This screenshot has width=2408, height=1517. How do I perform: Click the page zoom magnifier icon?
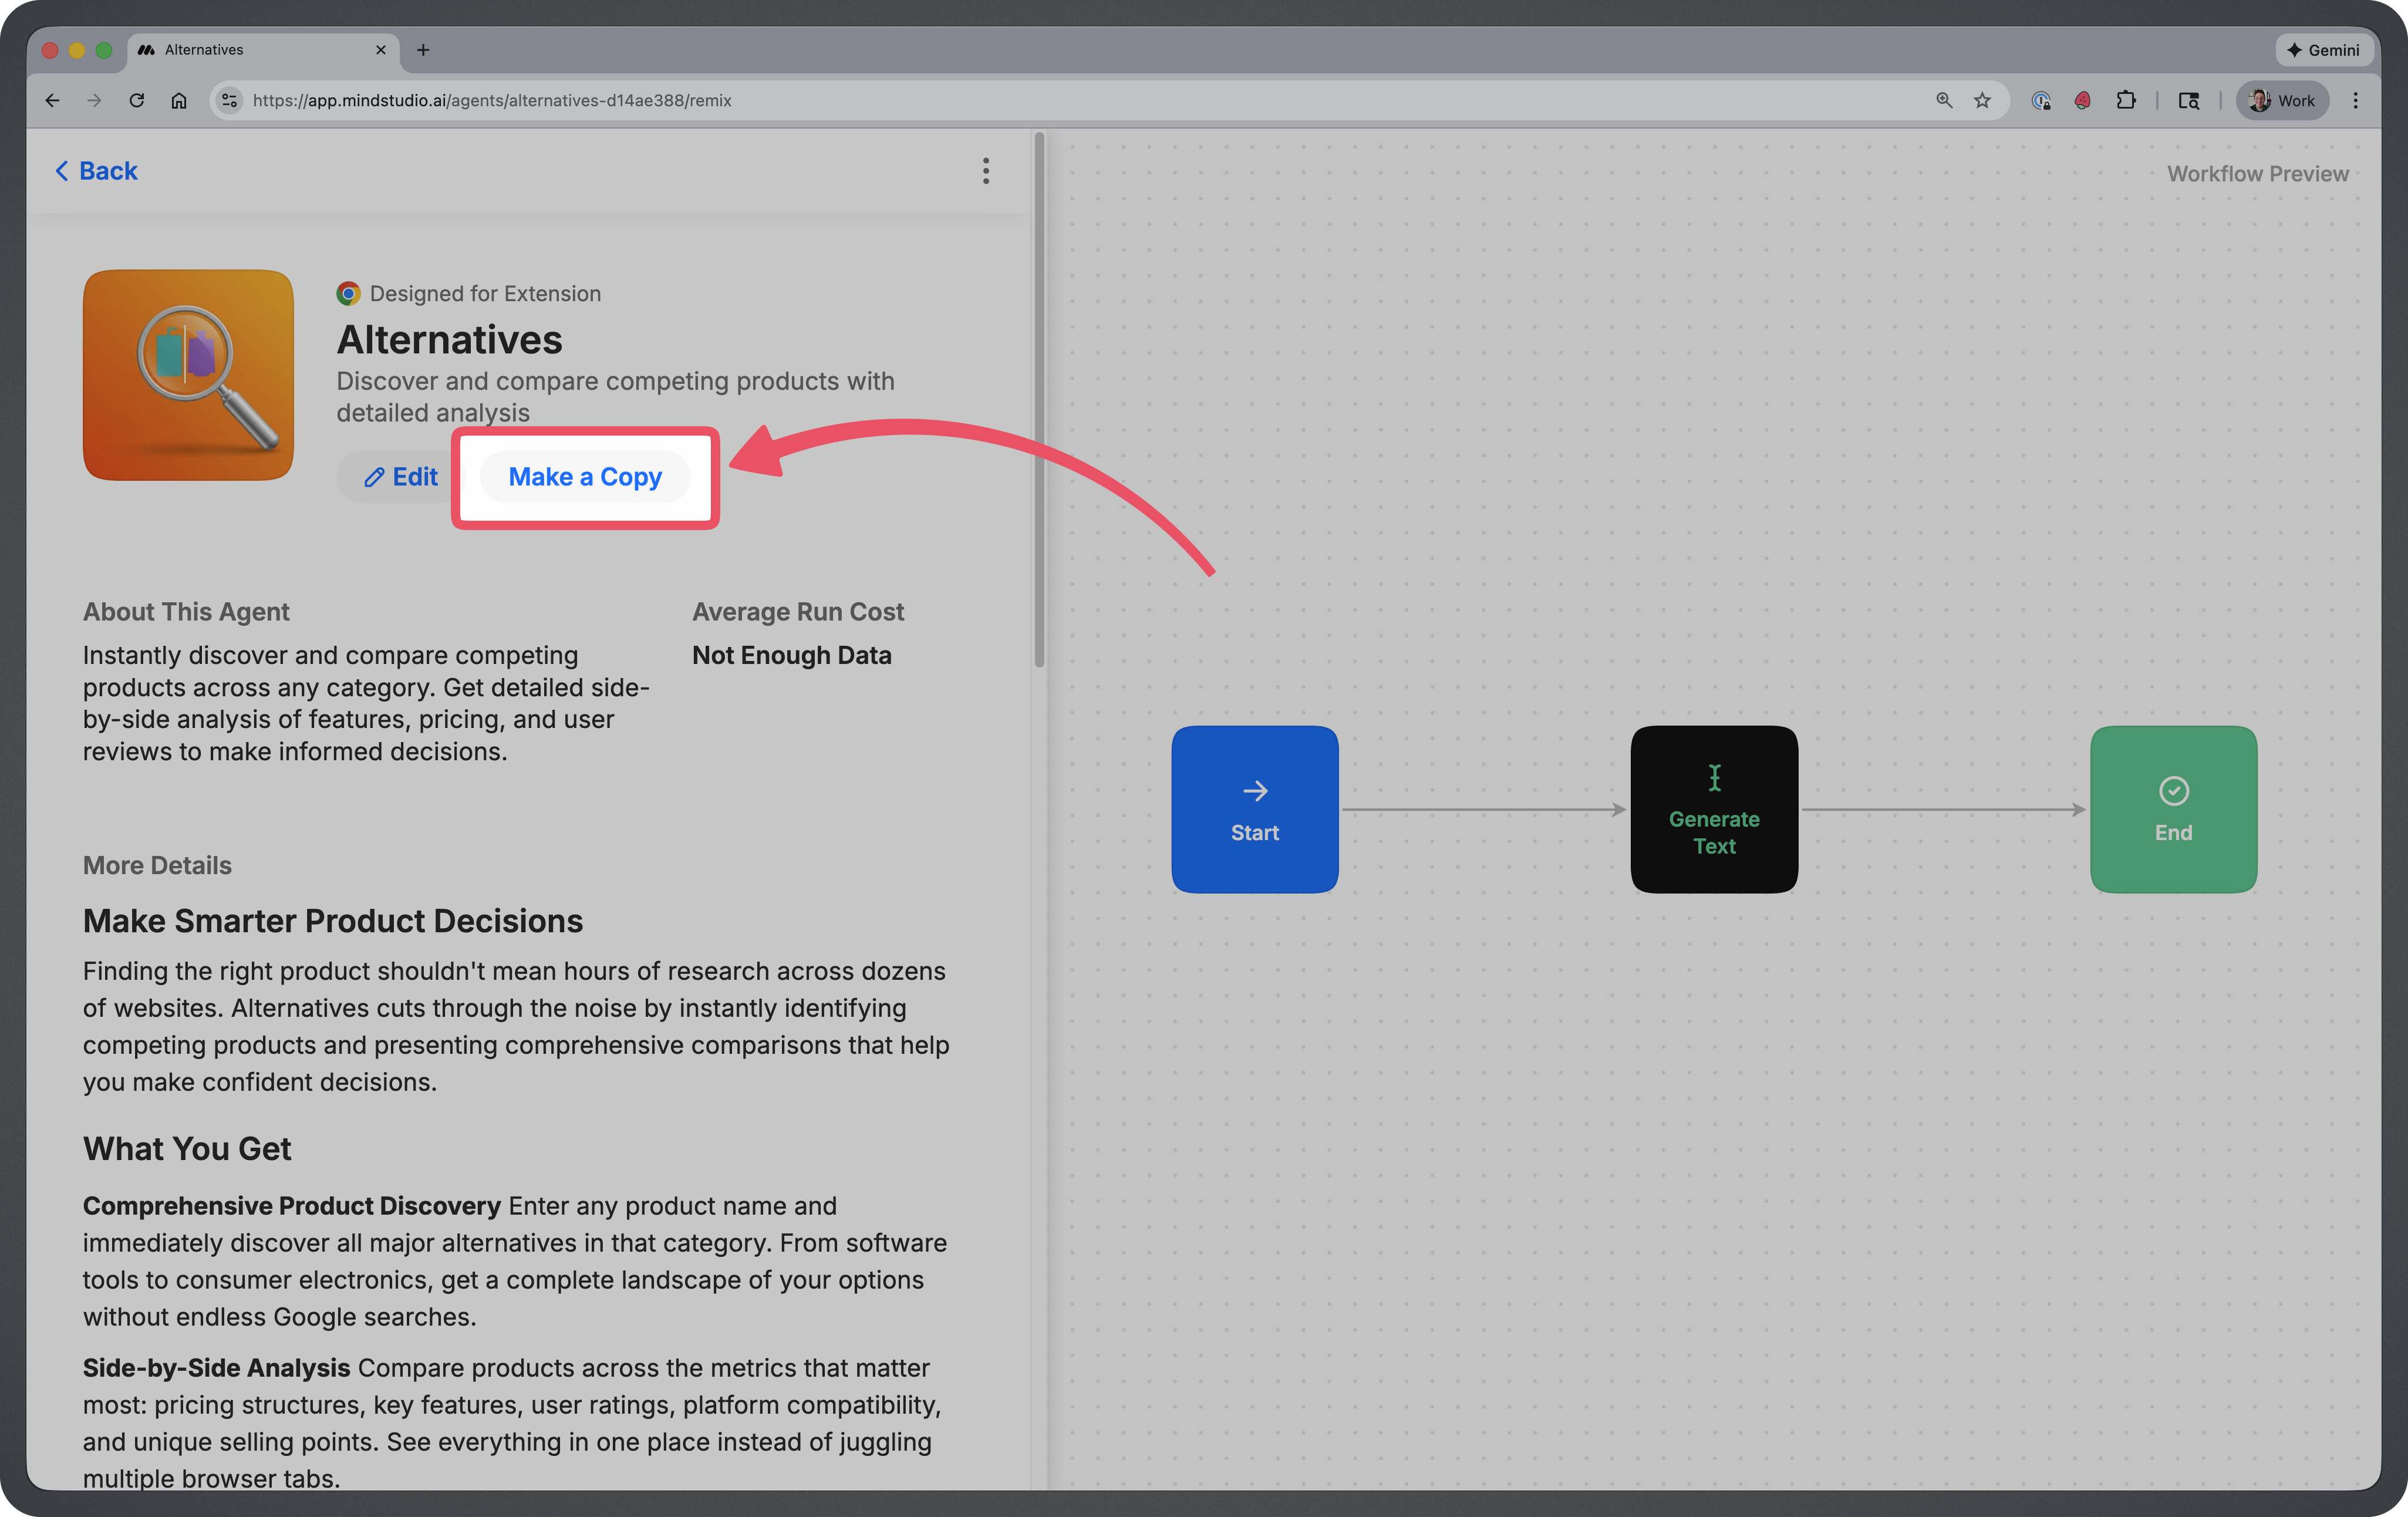(x=1944, y=100)
